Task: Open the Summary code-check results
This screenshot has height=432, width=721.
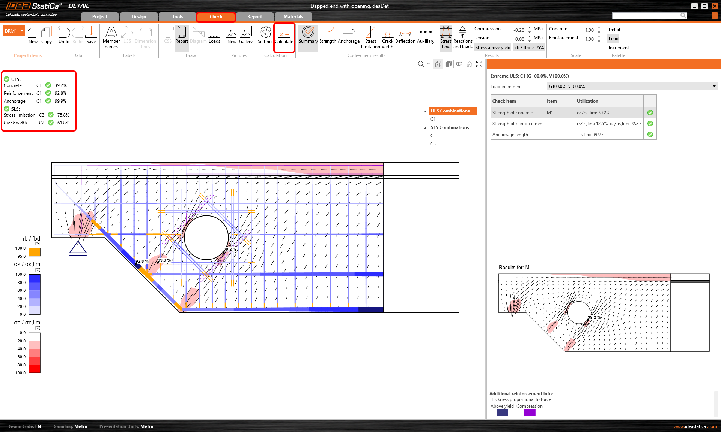Action: tap(308, 33)
